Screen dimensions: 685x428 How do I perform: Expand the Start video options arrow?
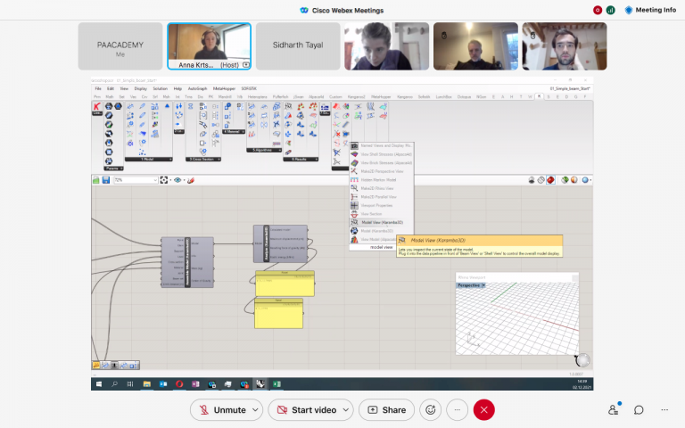pyautogui.click(x=345, y=409)
